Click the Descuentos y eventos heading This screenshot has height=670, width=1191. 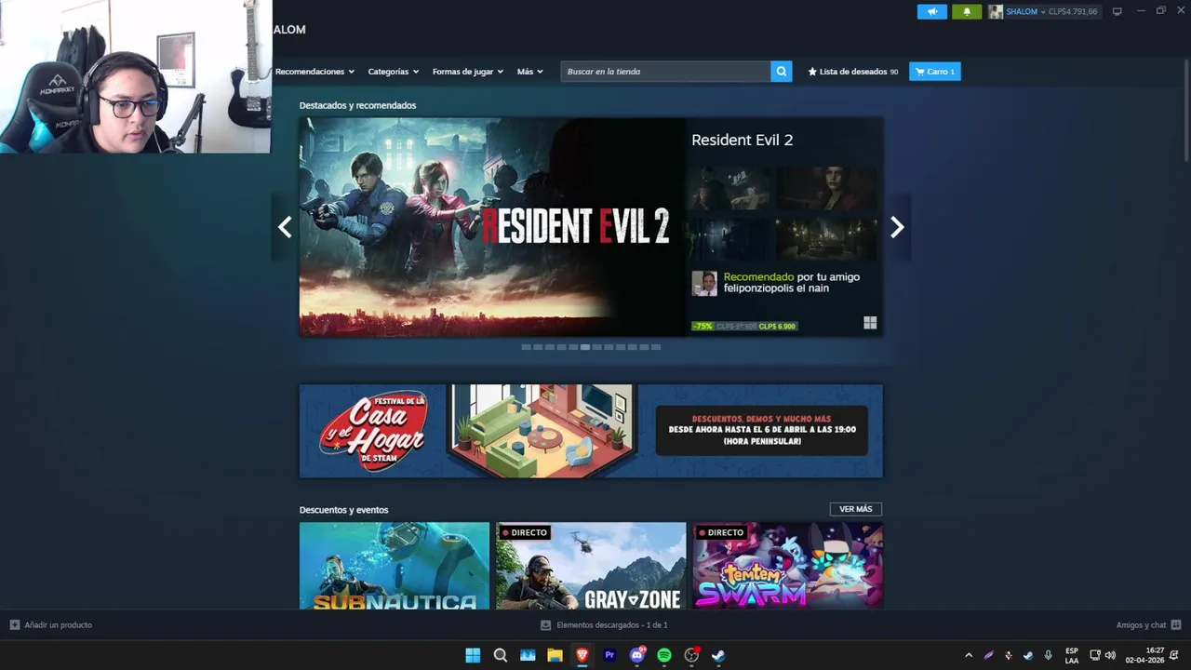tap(344, 510)
